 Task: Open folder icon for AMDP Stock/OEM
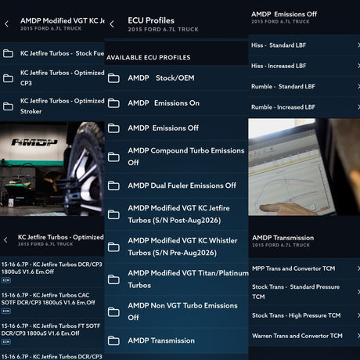click(113, 78)
